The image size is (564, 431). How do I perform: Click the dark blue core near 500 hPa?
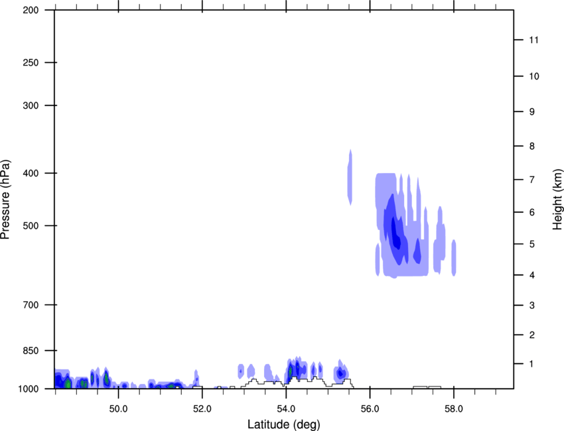395,233
